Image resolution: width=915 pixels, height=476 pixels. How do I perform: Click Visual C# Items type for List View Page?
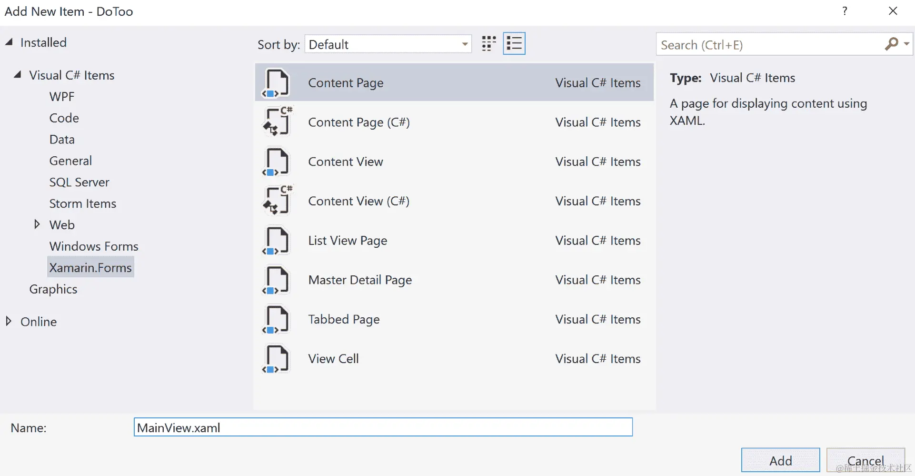[598, 241]
